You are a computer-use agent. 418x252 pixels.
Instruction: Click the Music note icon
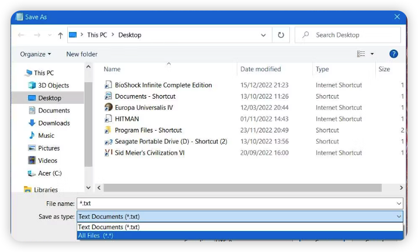32,135
